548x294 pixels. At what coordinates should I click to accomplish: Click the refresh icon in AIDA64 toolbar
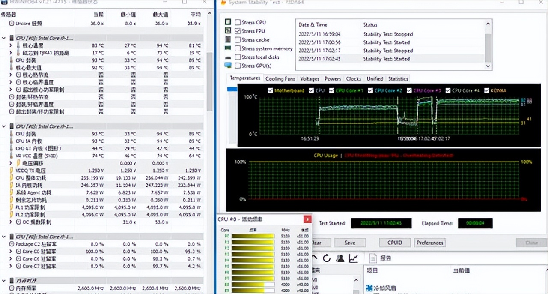tap(327, 258)
